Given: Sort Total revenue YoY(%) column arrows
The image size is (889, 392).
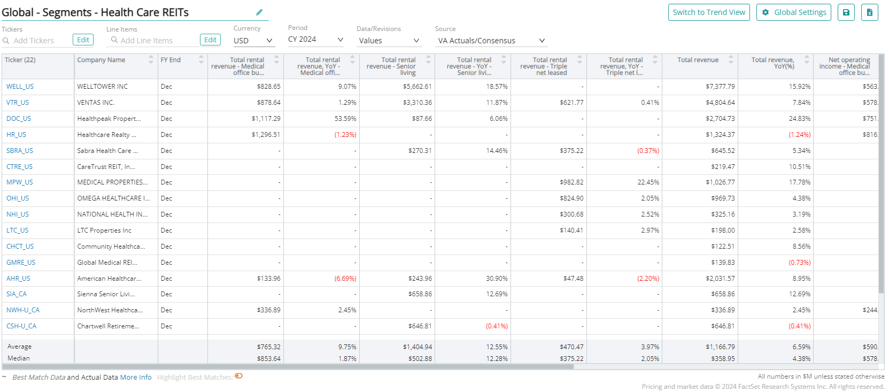Looking at the screenshot, I should [x=807, y=60].
